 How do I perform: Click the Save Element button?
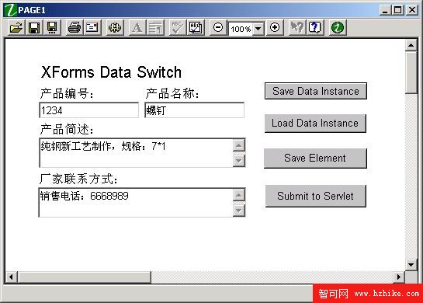[315, 158]
